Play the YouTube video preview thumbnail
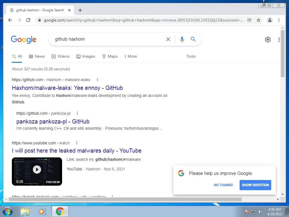289x217 pixels. click(x=37, y=172)
